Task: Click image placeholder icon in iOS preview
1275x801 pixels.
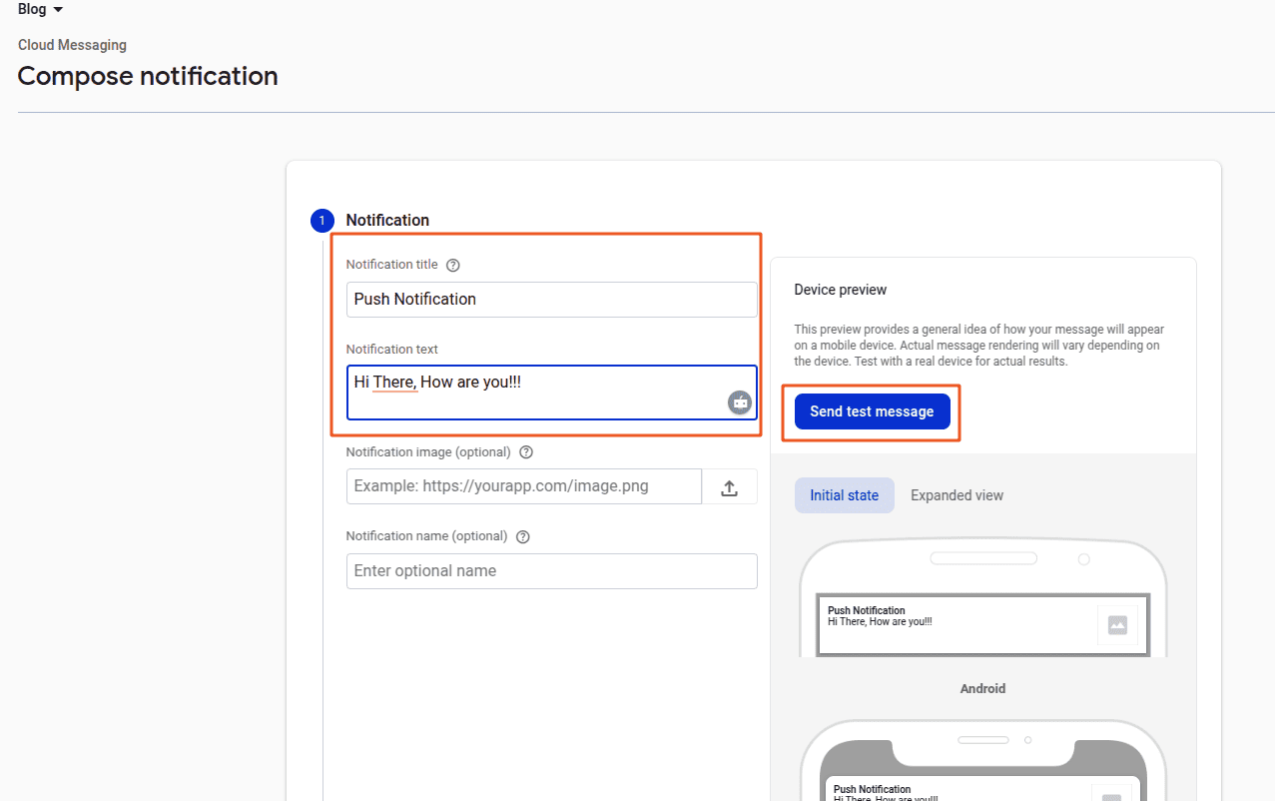Action: coord(1111,796)
